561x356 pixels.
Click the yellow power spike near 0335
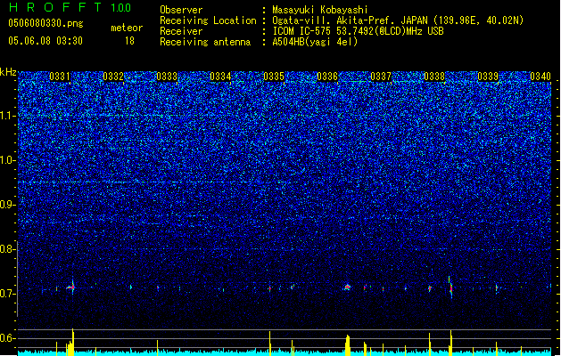pos(269,344)
